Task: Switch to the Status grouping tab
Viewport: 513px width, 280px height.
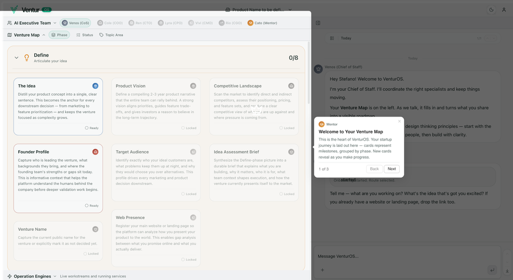Action: click(84, 35)
